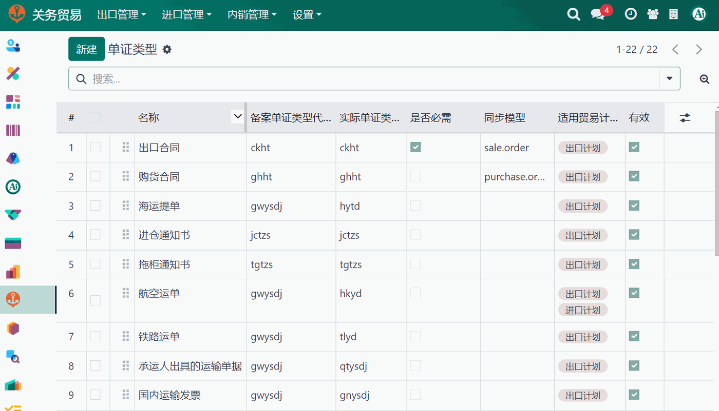719x411 pixels.
Task: Open the activities clock icon
Action: coord(631,14)
